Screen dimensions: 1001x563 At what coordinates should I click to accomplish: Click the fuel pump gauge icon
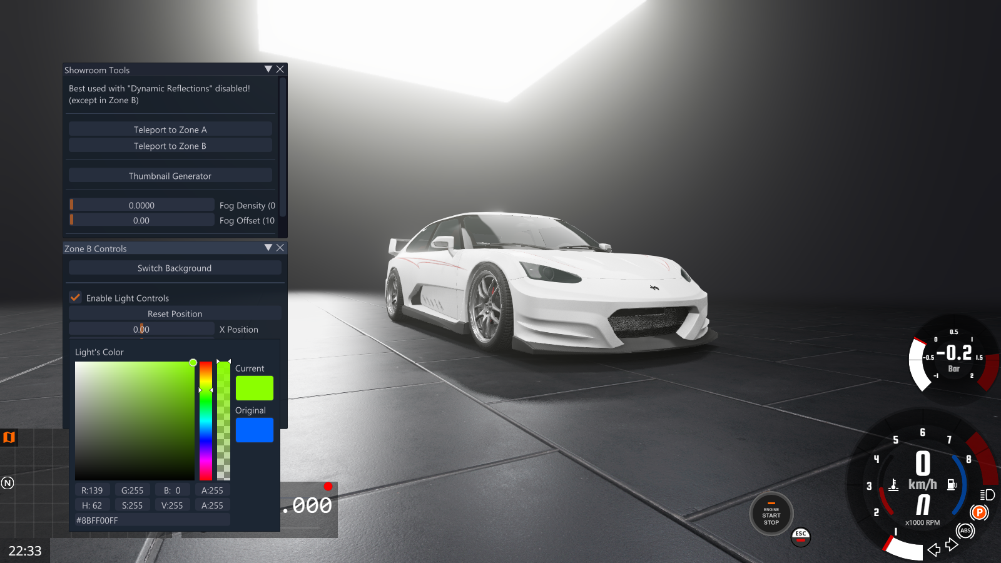tap(952, 484)
